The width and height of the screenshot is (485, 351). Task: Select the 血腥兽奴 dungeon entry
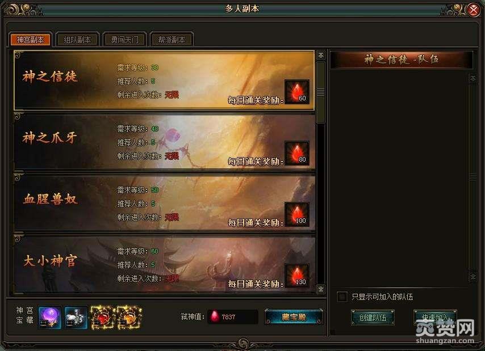(x=165, y=203)
